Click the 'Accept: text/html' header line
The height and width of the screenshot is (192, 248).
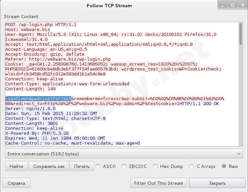coord(99,44)
